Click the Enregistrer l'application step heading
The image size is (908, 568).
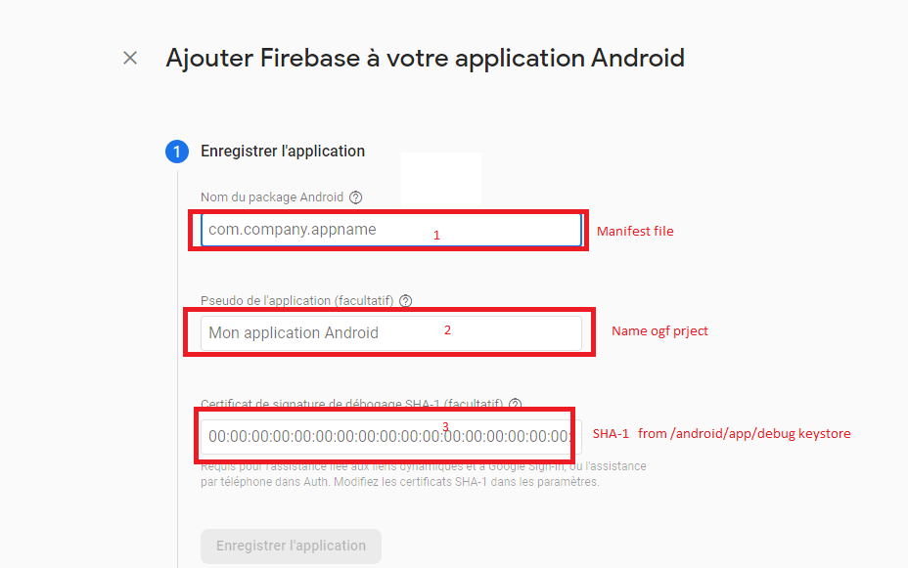[x=283, y=151]
